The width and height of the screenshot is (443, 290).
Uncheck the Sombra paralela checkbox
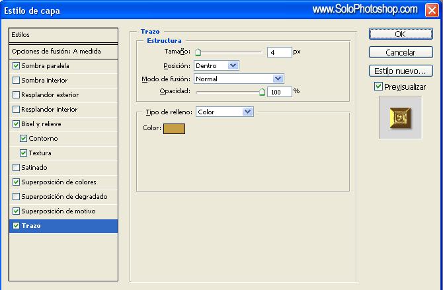pos(16,66)
